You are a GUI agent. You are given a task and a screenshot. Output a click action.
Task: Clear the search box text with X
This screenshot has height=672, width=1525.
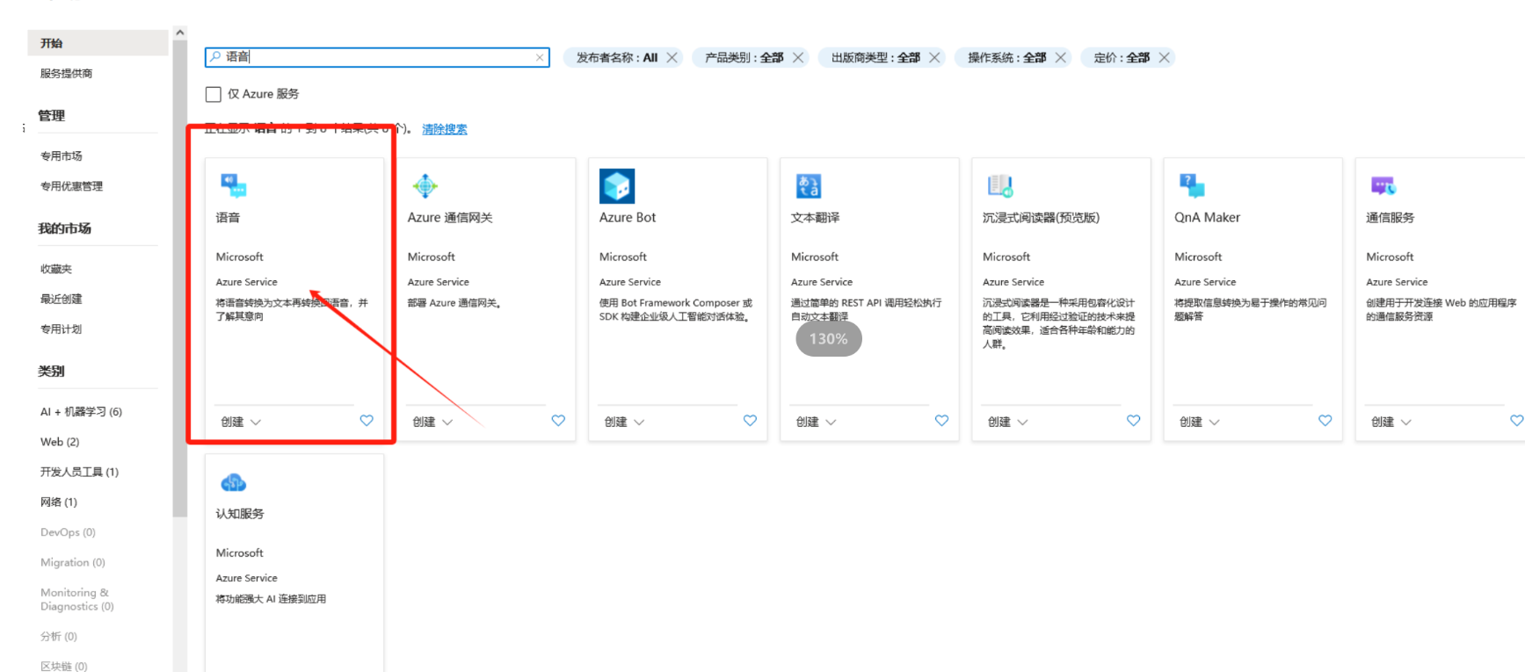(540, 57)
